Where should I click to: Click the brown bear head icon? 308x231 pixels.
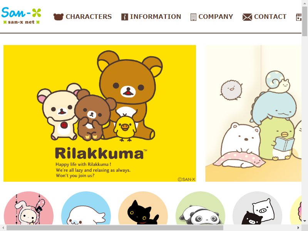(59, 17)
